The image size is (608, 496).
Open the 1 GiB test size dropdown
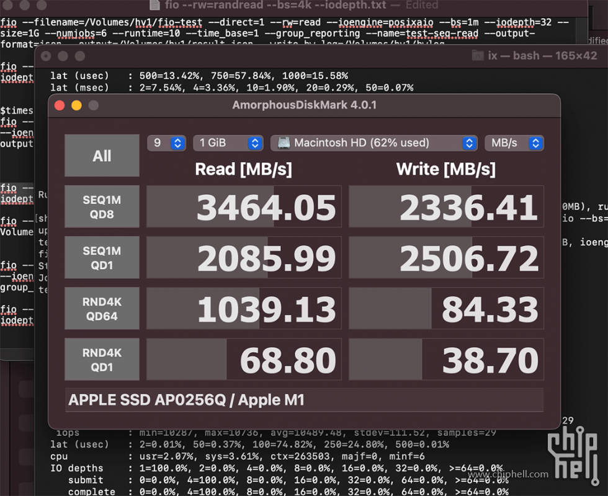pyautogui.click(x=228, y=143)
